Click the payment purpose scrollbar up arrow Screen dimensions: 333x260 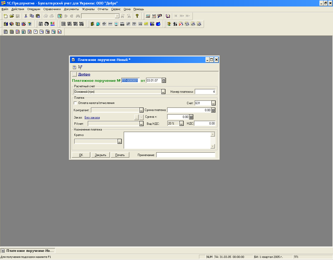(213, 134)
